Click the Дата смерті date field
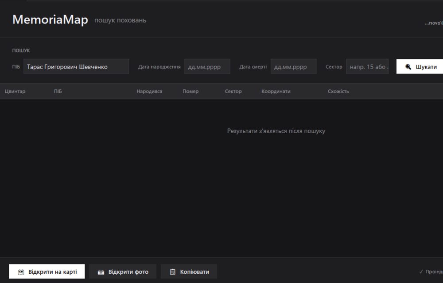The height and width of the screenshot is (283, 443). click(294, 66)
